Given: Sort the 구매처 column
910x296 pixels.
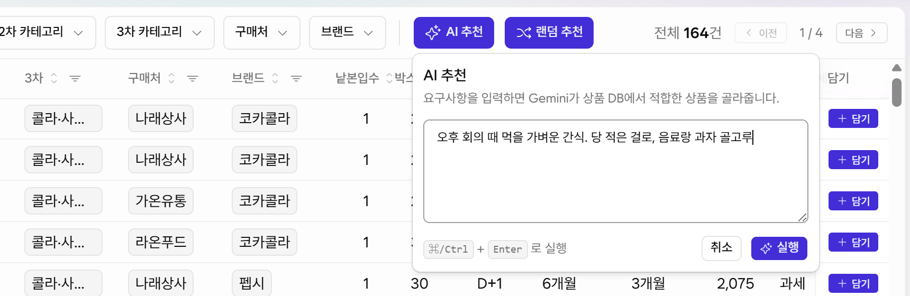Looking at the screenshot, I should pyautogui.click(x=171, y=78).
